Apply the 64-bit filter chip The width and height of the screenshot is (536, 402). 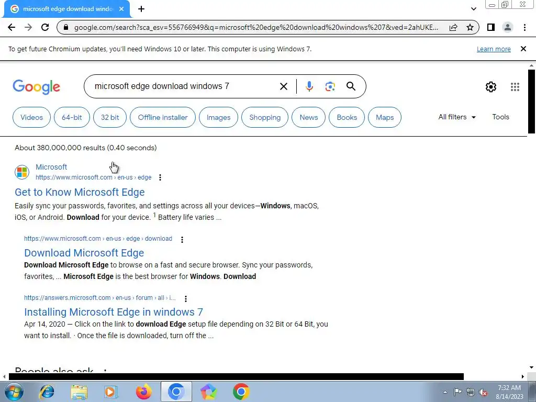[x=72, y=117]
